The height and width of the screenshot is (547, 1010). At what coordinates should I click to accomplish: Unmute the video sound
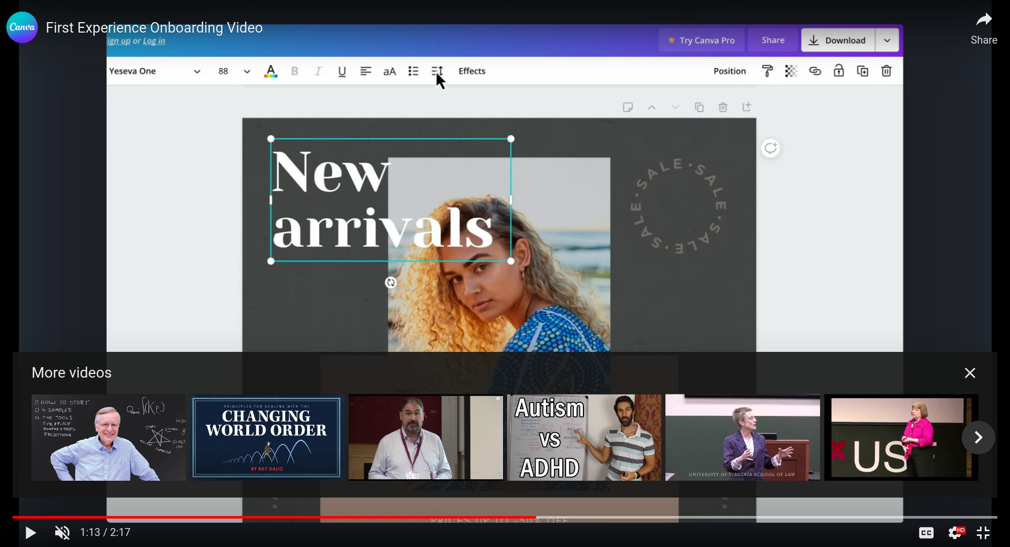coord(62,533)
